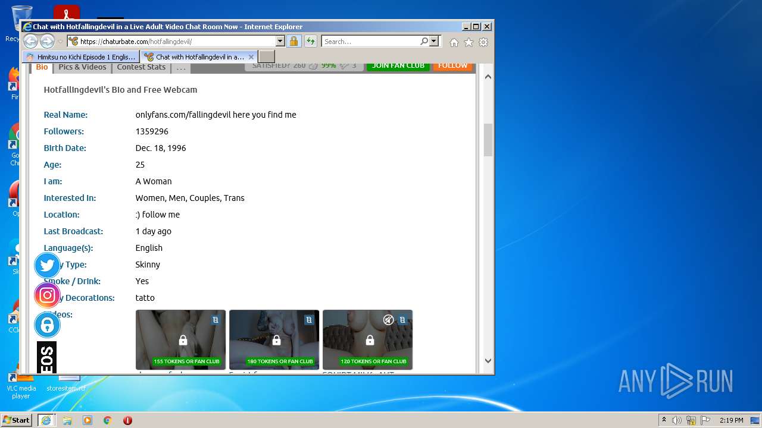762x428 pixels.
Task: Open the security lock report icon
Action: (x=293, y=42)
